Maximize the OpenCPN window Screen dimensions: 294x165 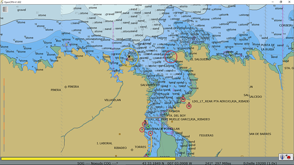tap(281, 2)
